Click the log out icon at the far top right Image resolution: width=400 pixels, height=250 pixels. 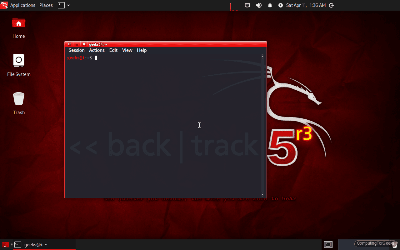click(x=331, y=5)
